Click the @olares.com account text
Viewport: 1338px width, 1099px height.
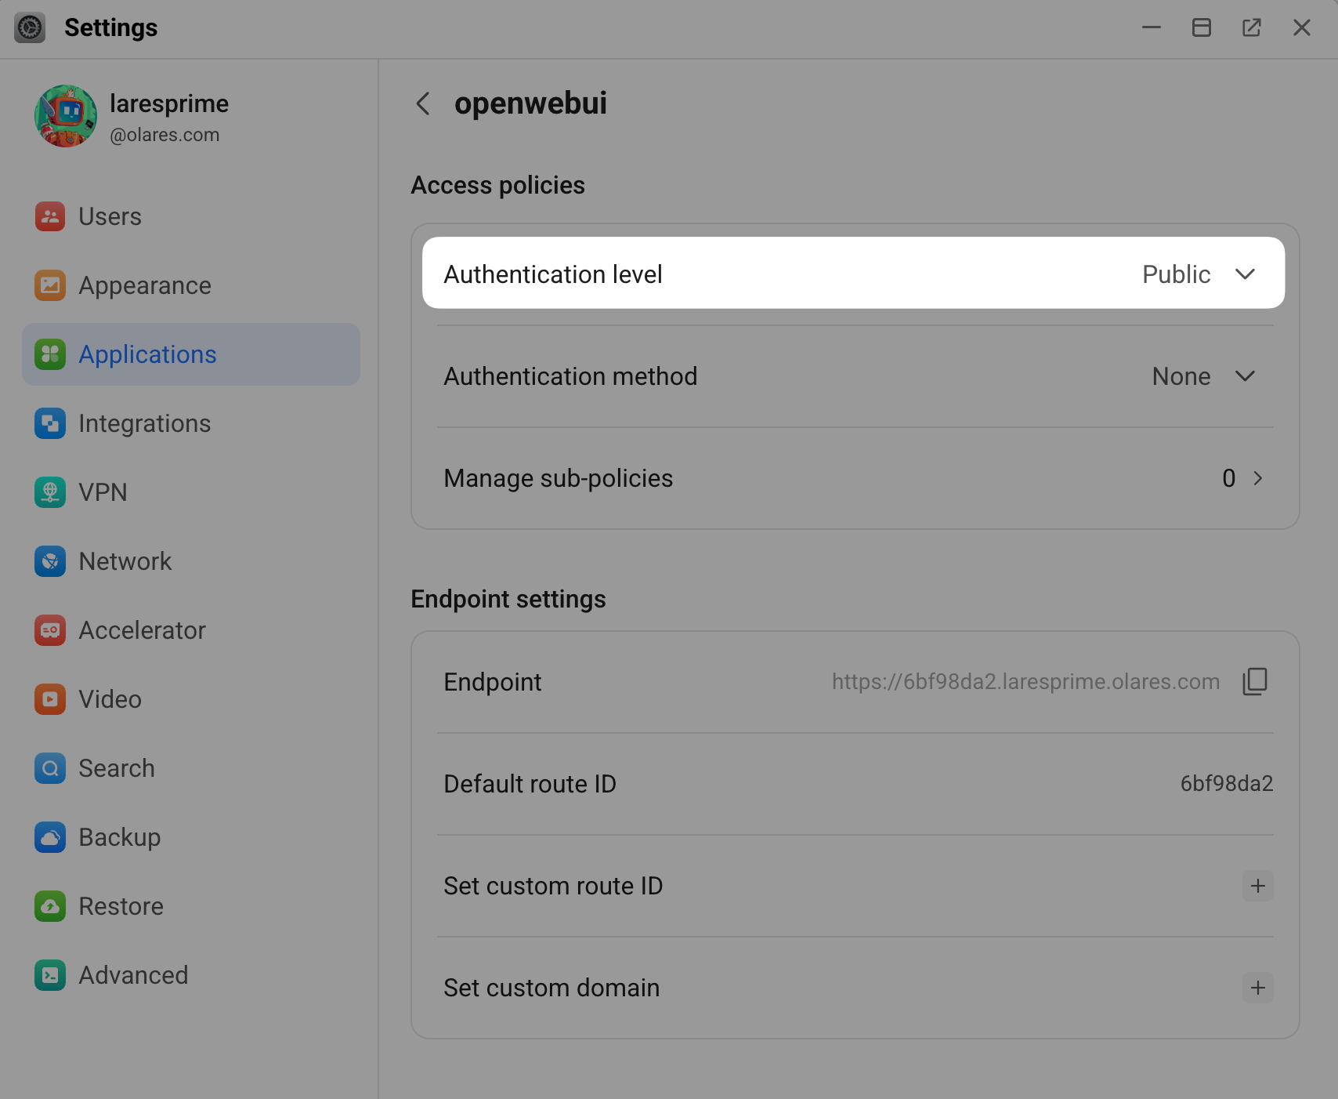(165, 135)
